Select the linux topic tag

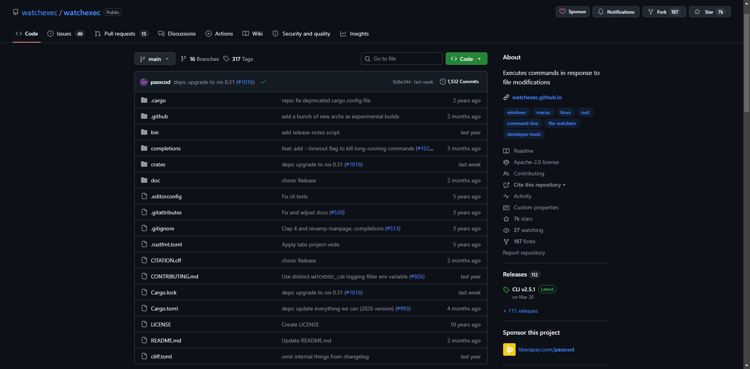point(565,112)
